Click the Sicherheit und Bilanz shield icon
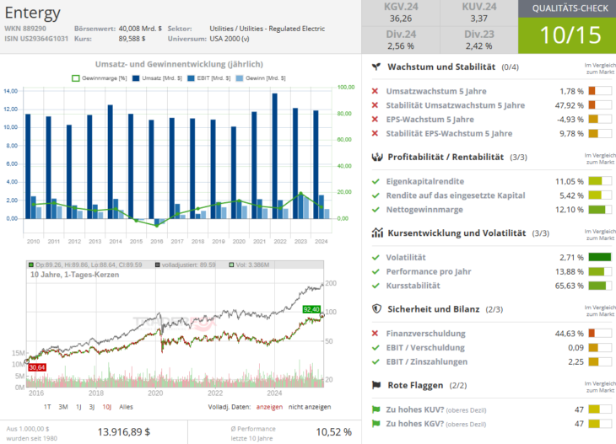 [376, 309]
